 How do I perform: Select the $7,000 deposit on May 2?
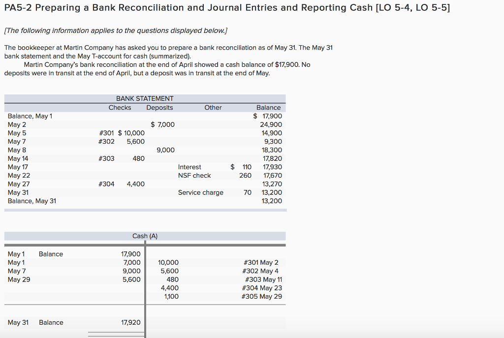tap(163, 124)
